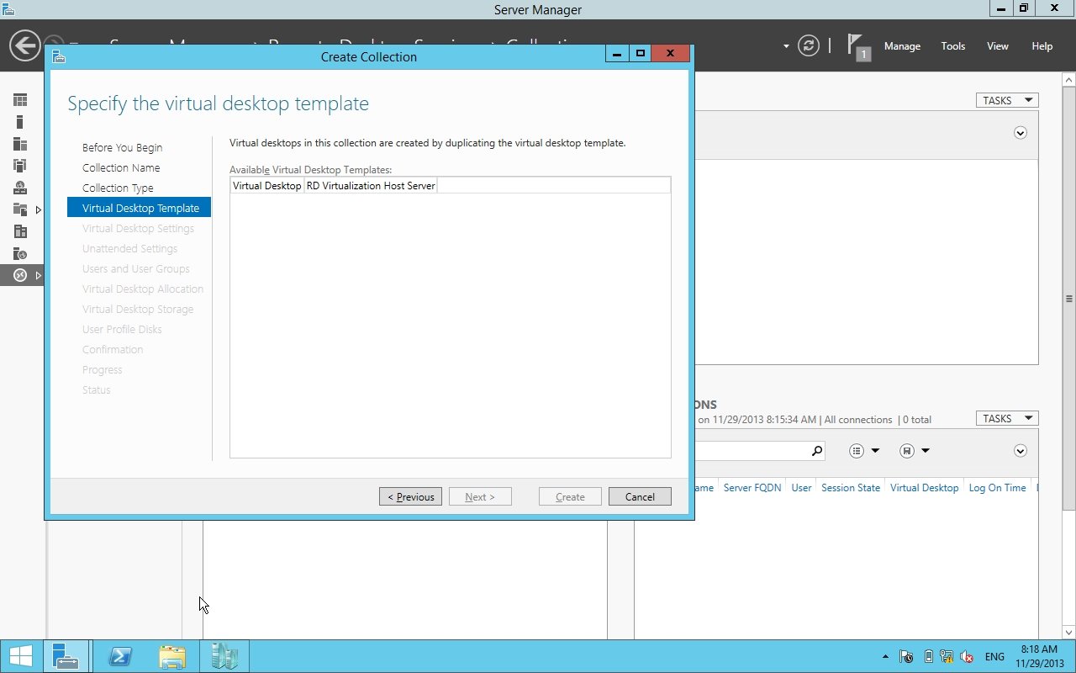The image size is (1076, 673).
Task: Refresh Server Manager with the circular arrows icon
Action: pyautogui.click(x=809, y=45)
